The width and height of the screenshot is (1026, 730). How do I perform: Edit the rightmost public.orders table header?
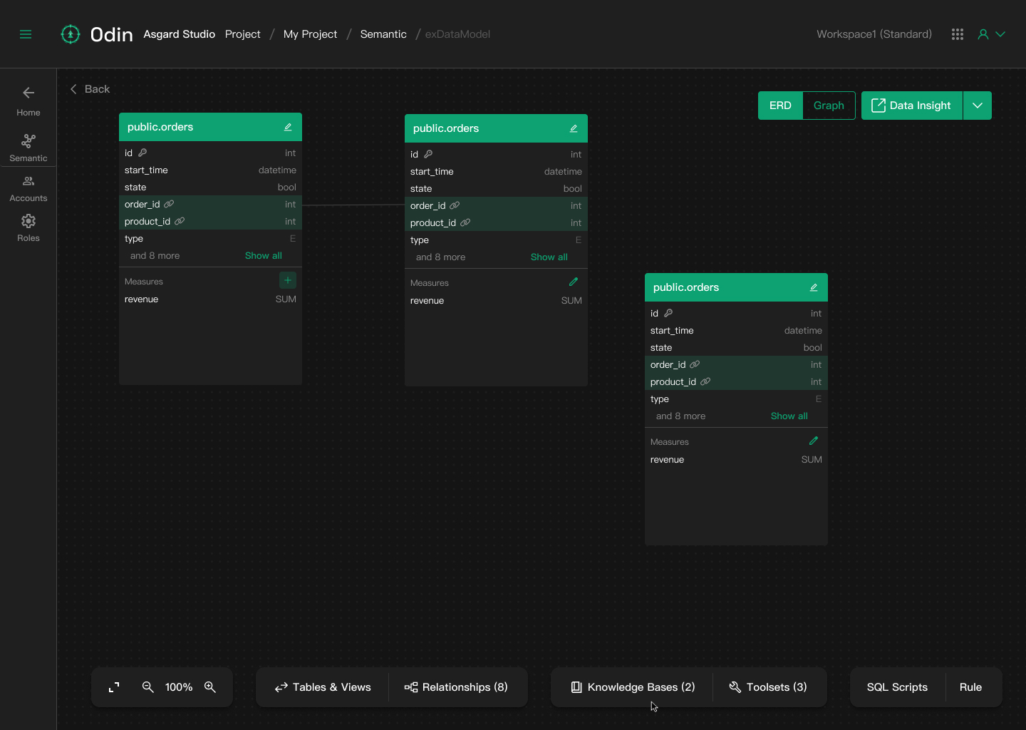point(814,287)
